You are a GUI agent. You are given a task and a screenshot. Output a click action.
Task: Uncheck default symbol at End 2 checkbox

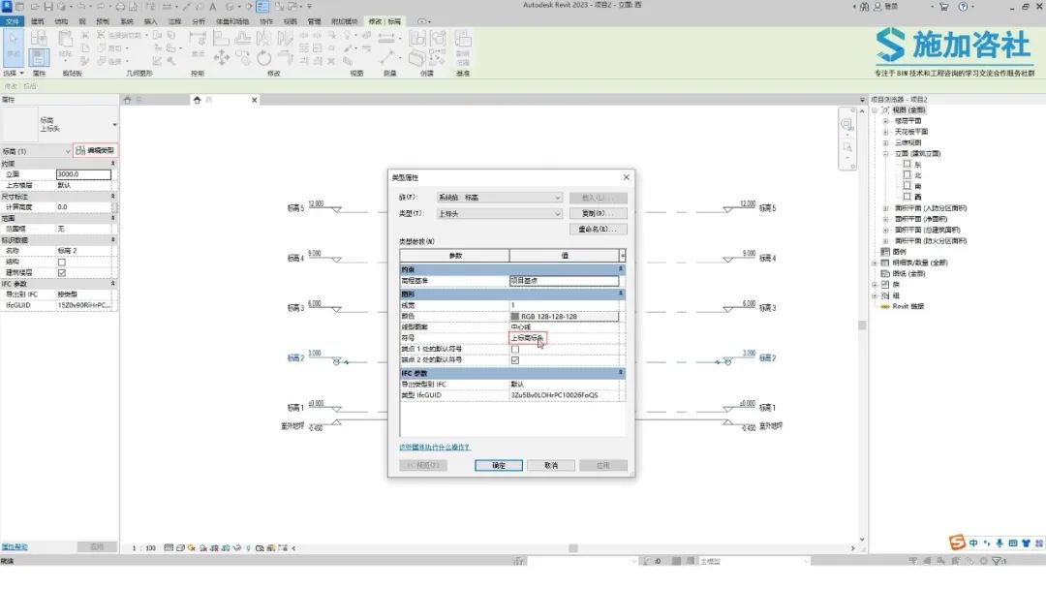[515, 360]
